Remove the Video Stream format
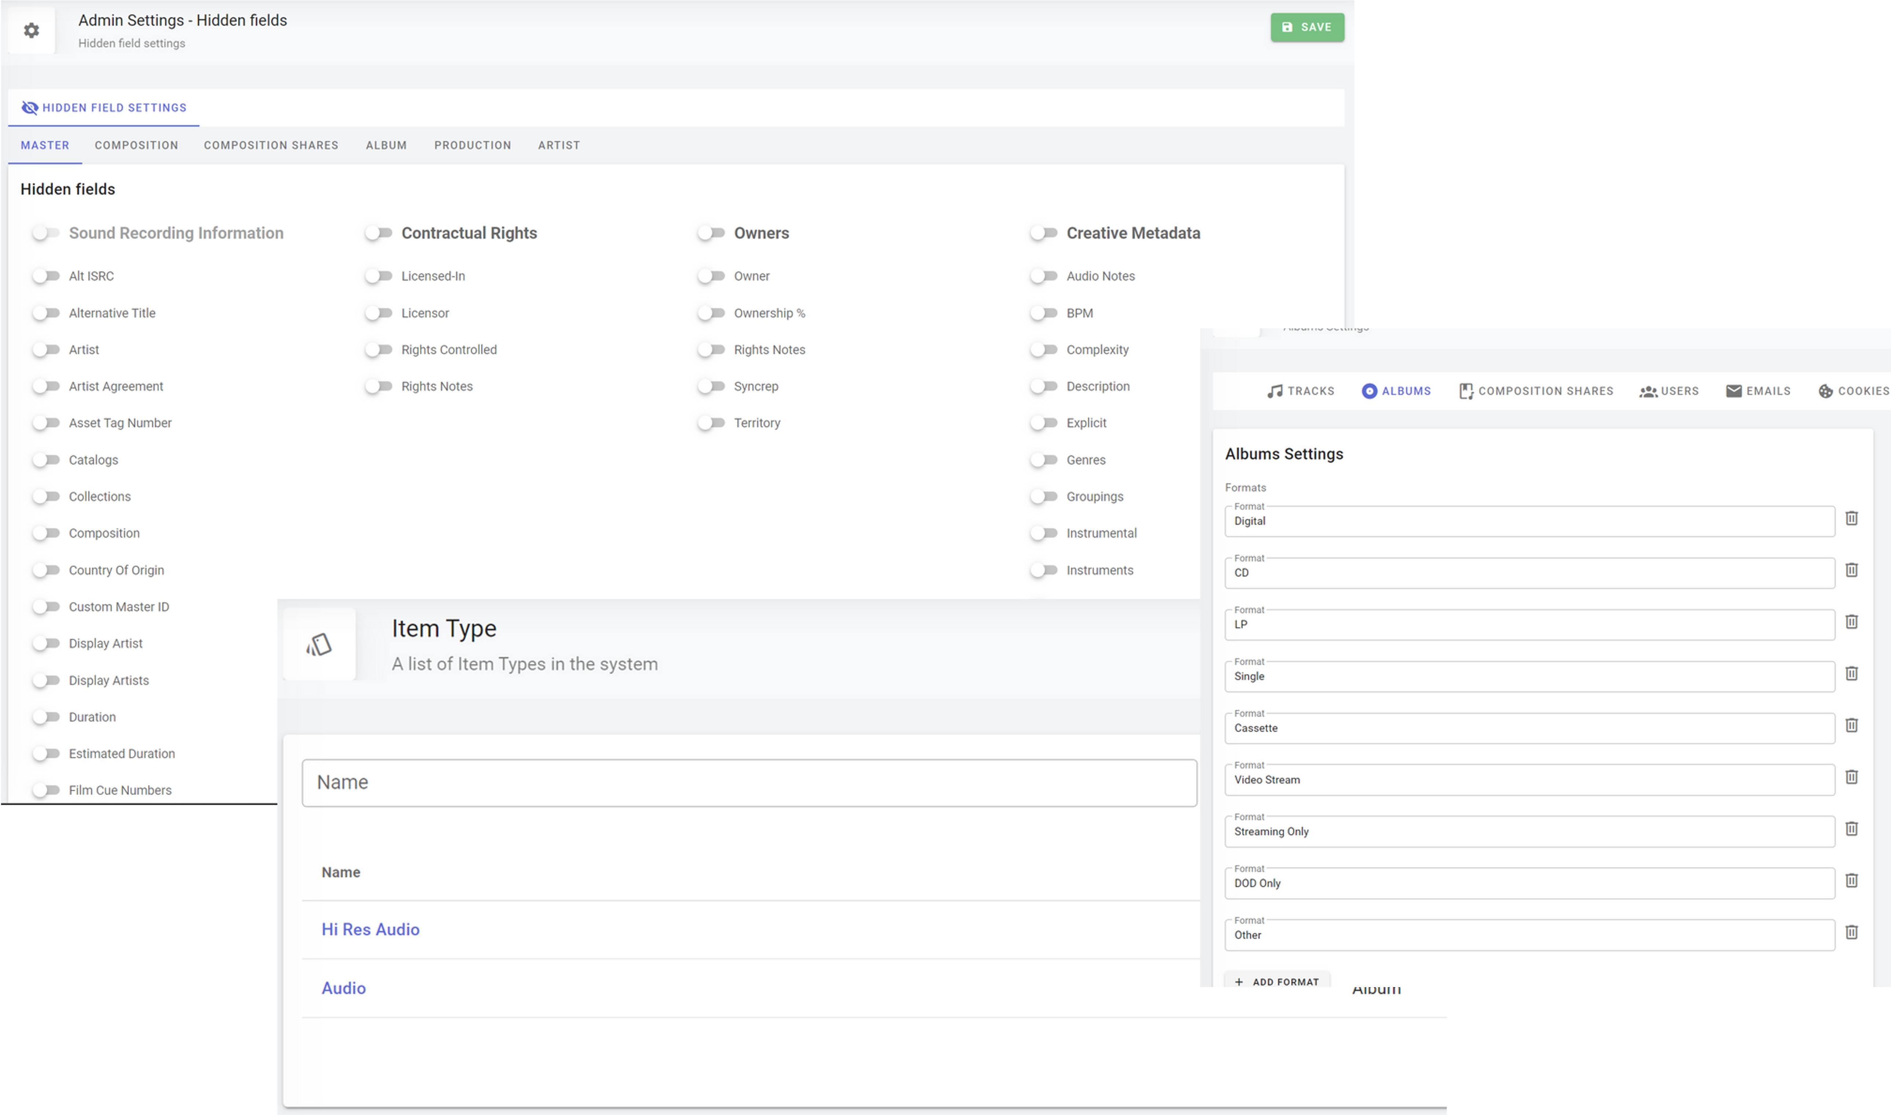Viewport: 1891px width, 1115px height. [x=1851, y=777]
